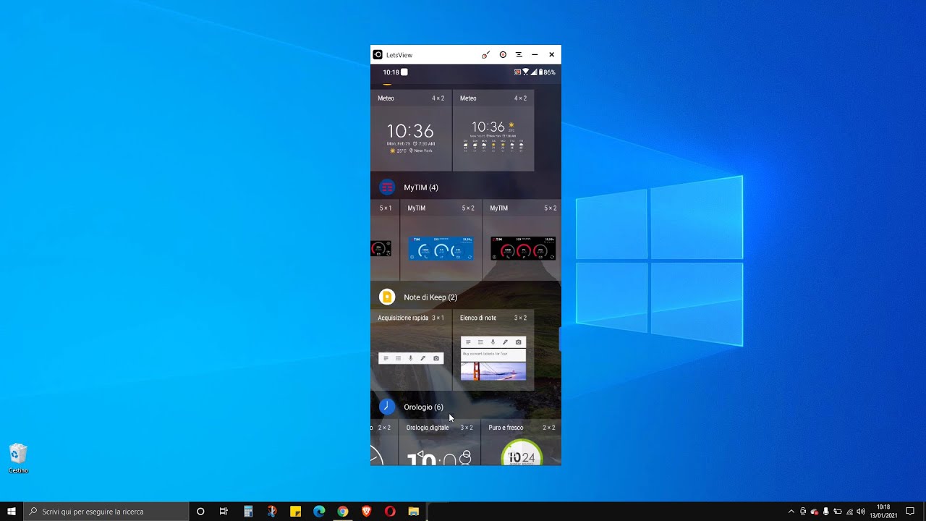Viewport: 926px width, 521px height.
Task: Open Sticky Notes from the taskbar
Action: click(295, 512)
